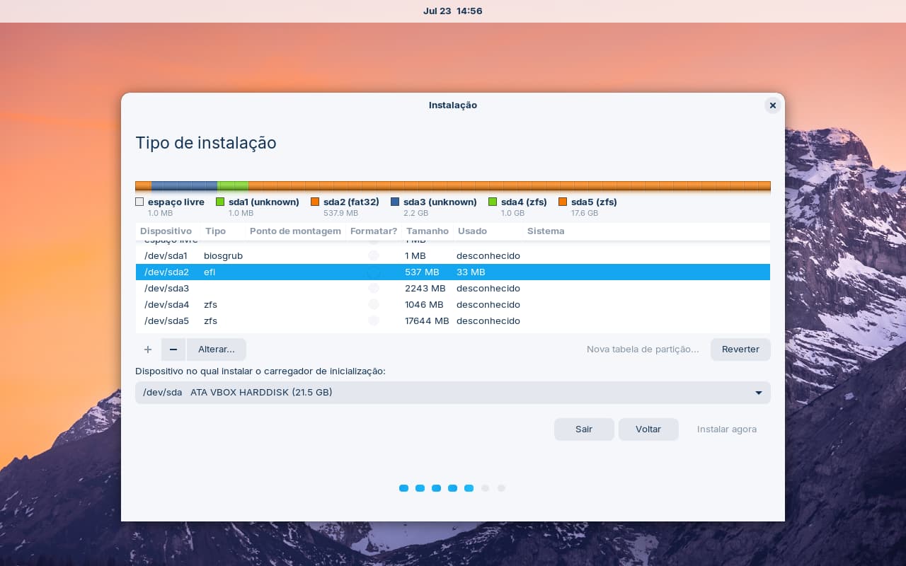Click the green sda4 (zfs) legend swatch
Screen dimensions: 906x566
pos(493,202)
